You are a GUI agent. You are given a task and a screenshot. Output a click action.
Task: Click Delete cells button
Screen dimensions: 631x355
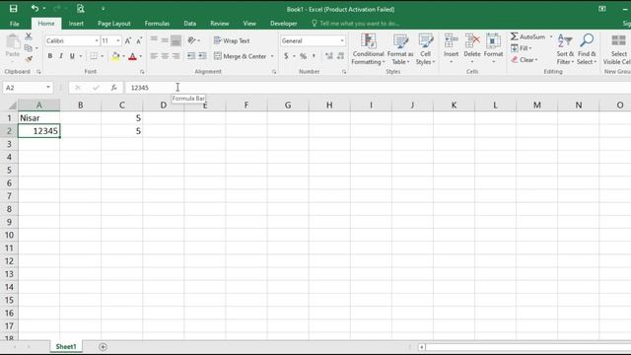pyautogui.click(x=472, y=49)
